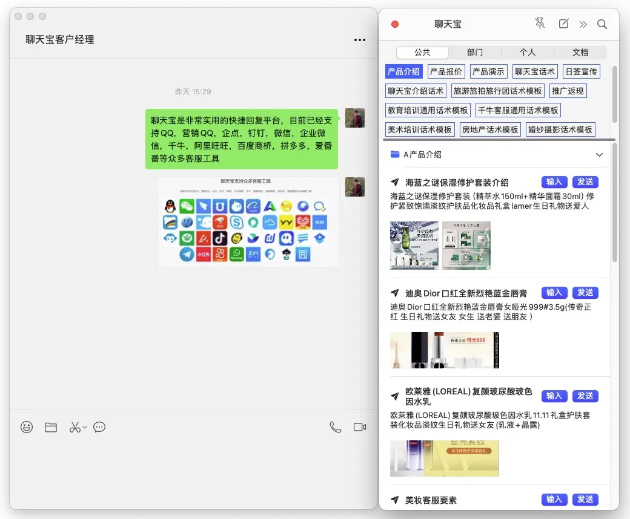Open the file folder icon in chat toolbar
This screenshot has height=519, width=630.
51,427
